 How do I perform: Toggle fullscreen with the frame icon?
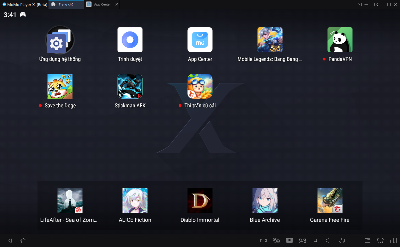315,241
